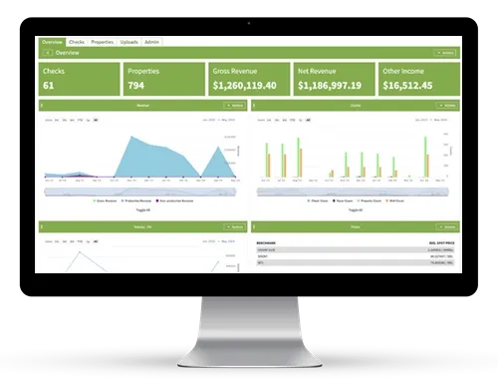This screenshot has width=498, height=389.
Task: Open the Prices panel Actions dropdown
Action: (x=447, y=227)
